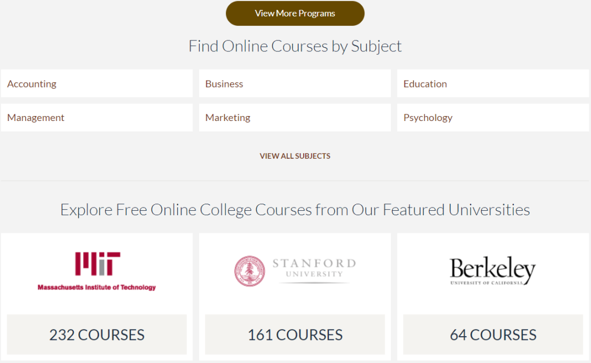Select the Education subject tile
Viewport: 591px width, 363px height.
pos(493,84)
